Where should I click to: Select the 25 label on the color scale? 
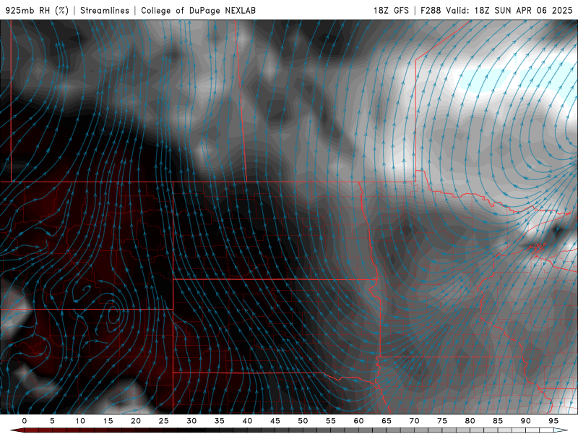pyautogui.click(x=164, y=421)
